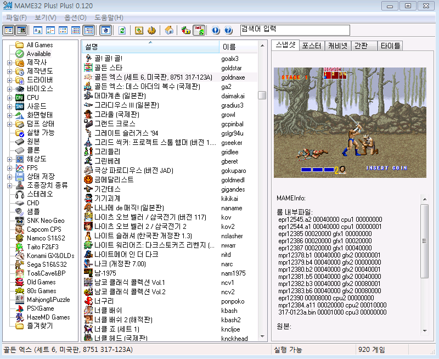Focus the 검색어 입력 search field
Screen dimensions: 439x359
pyautogui.click(x=295, y=30)
